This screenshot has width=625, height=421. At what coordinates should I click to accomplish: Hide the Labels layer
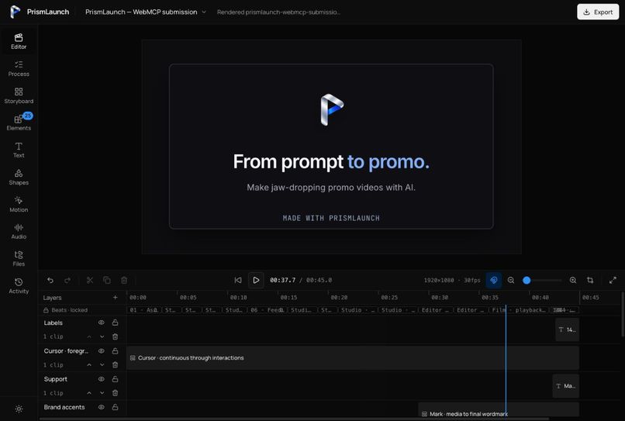pos(102,323)
